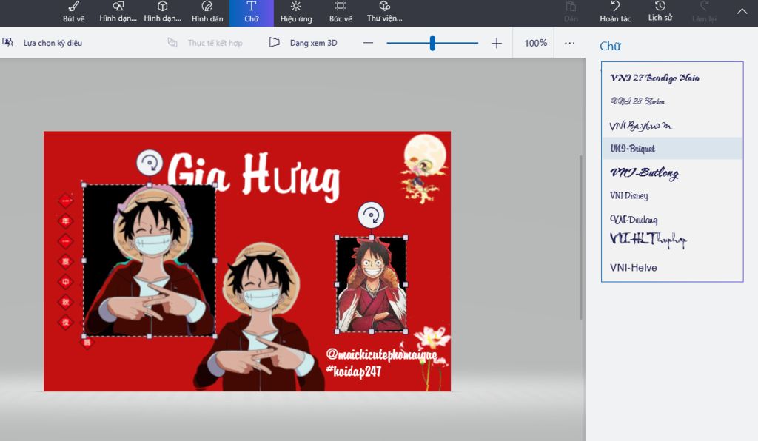Click the @maichicutephomaique text
The width and height of the screenshot is (758, 441).
click(381, 355)
